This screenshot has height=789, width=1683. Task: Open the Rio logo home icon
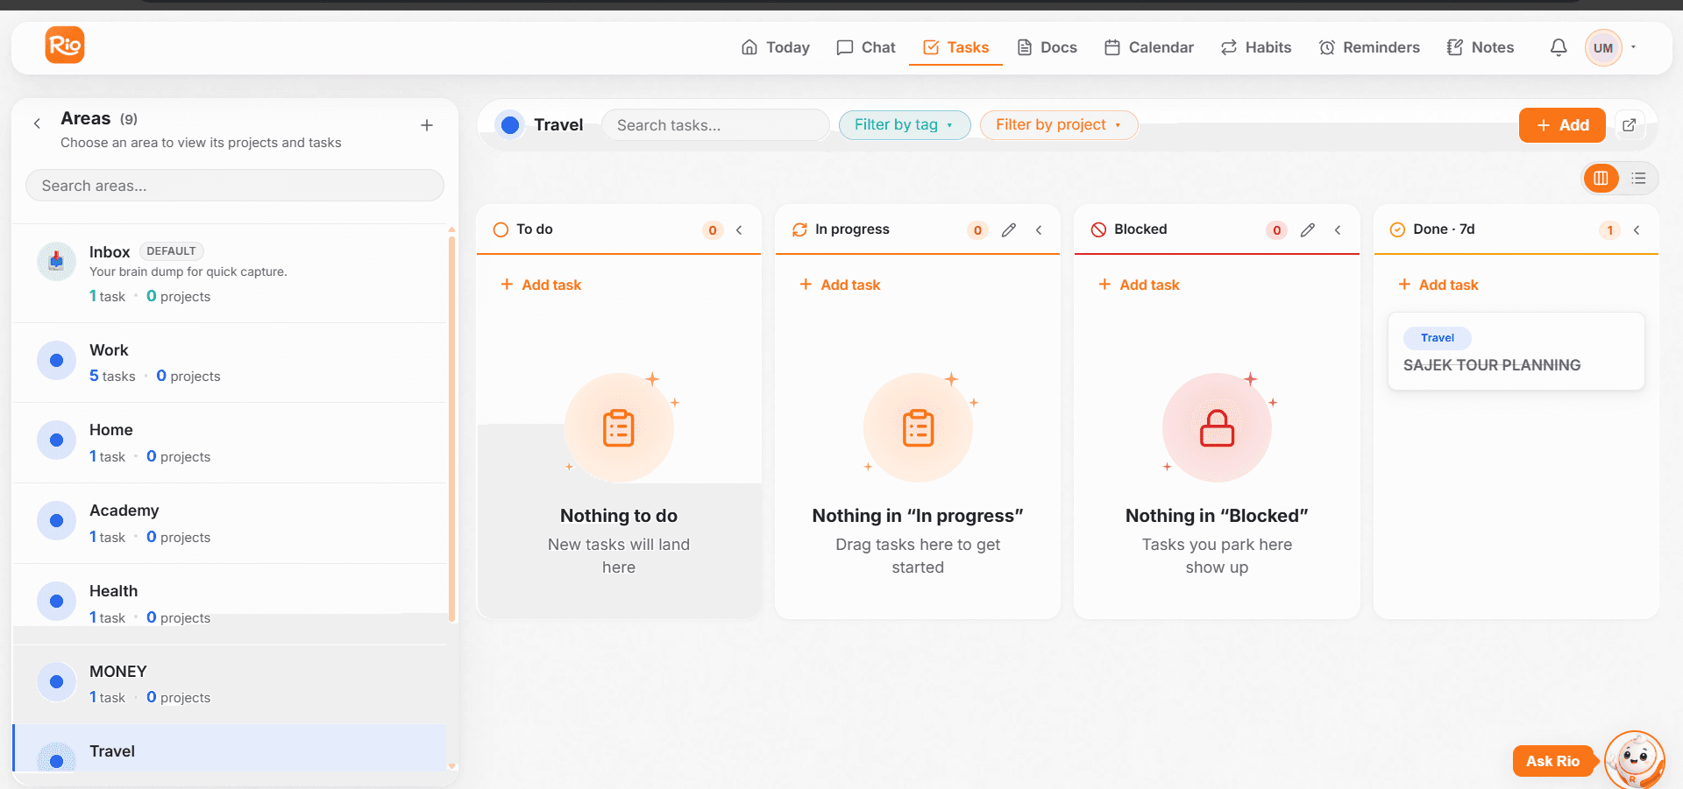[65, 45]
